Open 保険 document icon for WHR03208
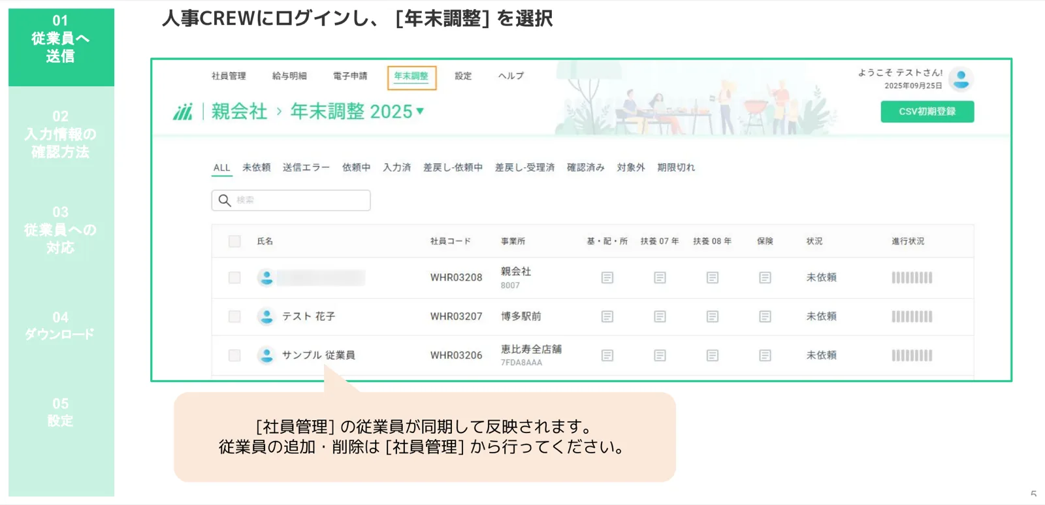The width and height of the screenshot is (1045, 505). pyautogui.click(x=765, y=278)
